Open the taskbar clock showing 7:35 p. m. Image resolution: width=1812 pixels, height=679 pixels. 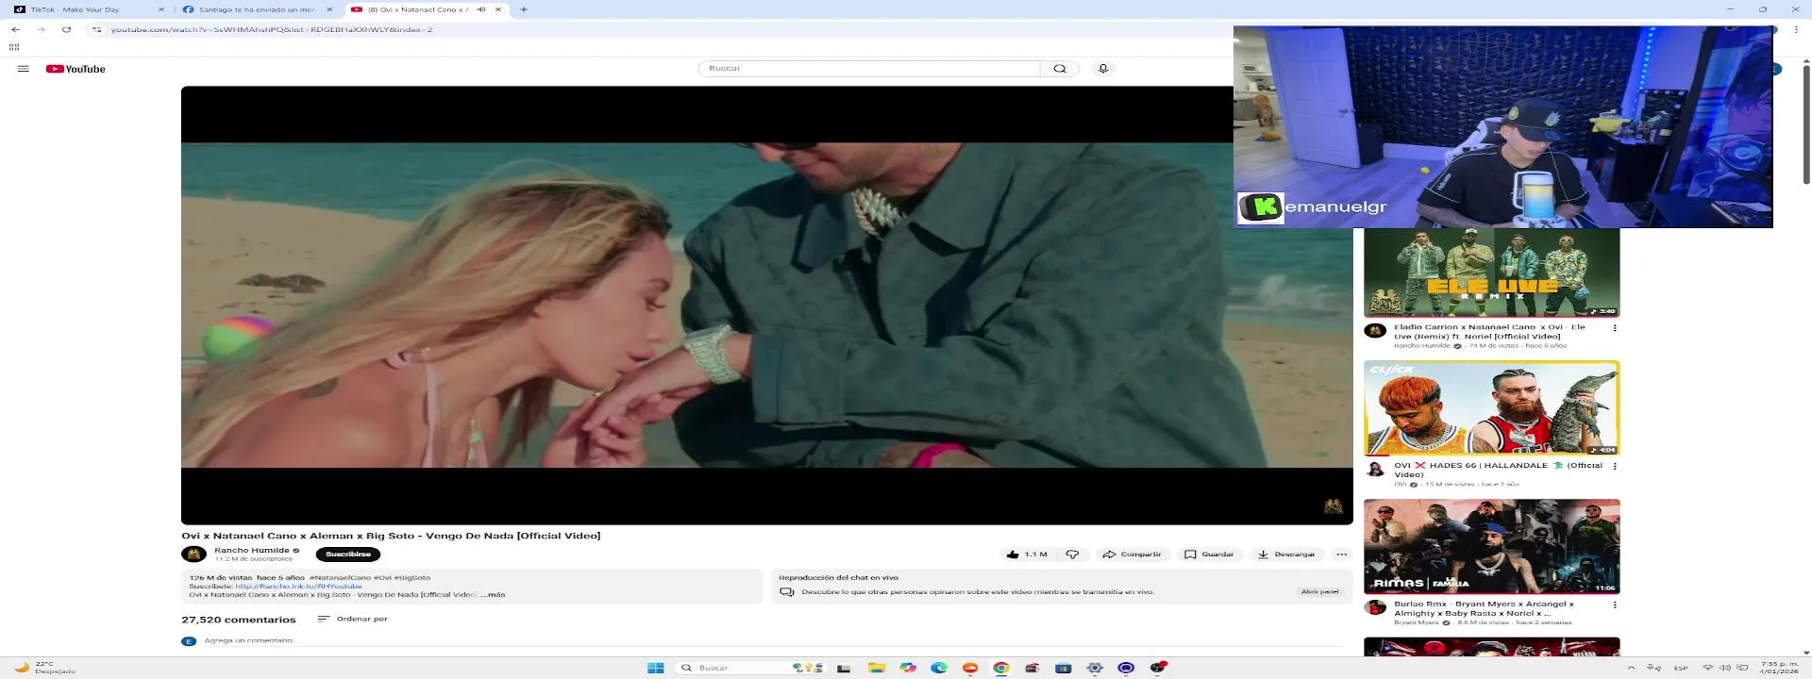click(1778, 668)
